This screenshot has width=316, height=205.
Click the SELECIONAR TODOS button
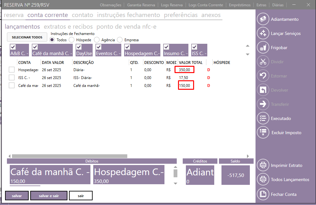pos(27,37)
